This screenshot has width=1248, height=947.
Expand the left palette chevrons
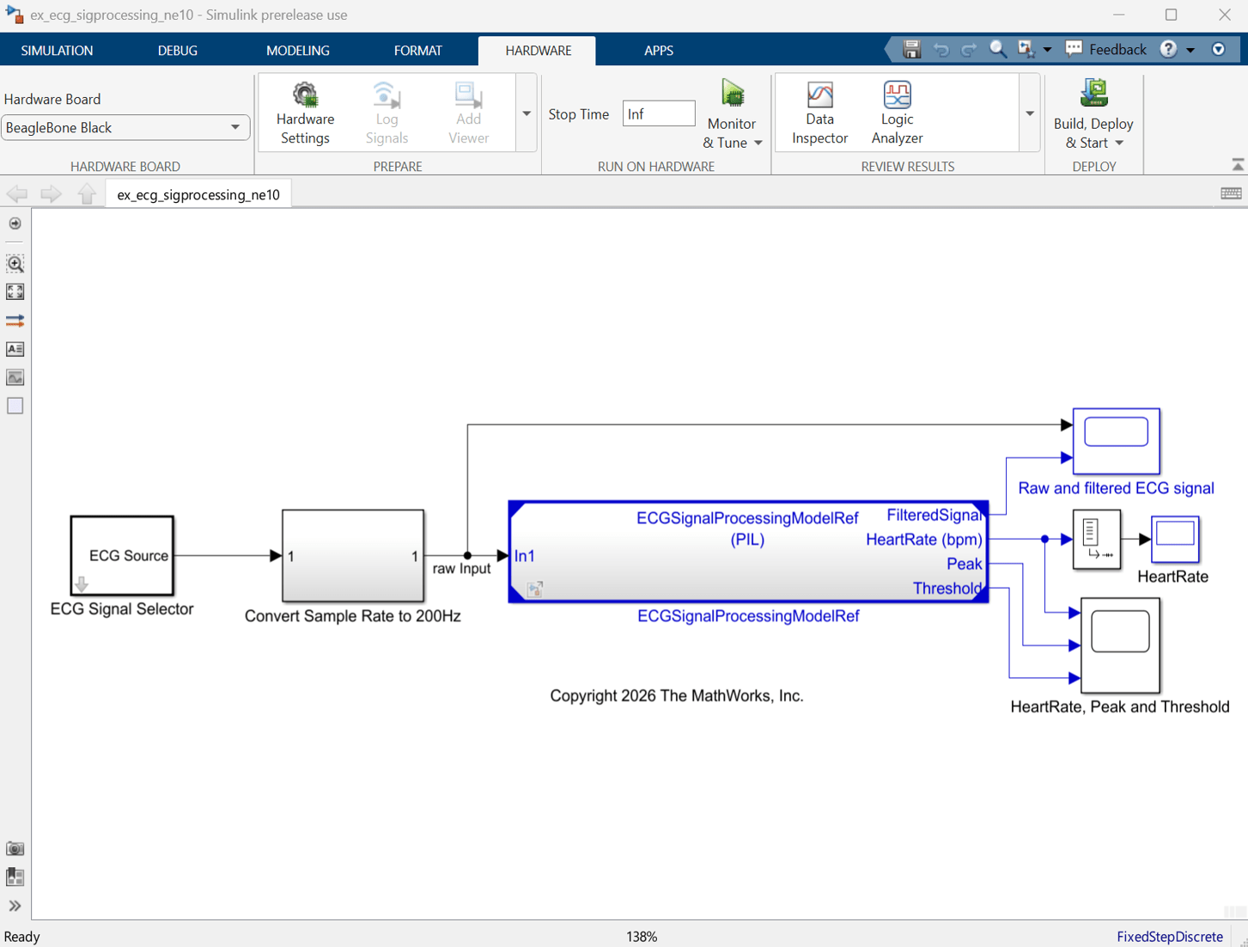[15, 906]
